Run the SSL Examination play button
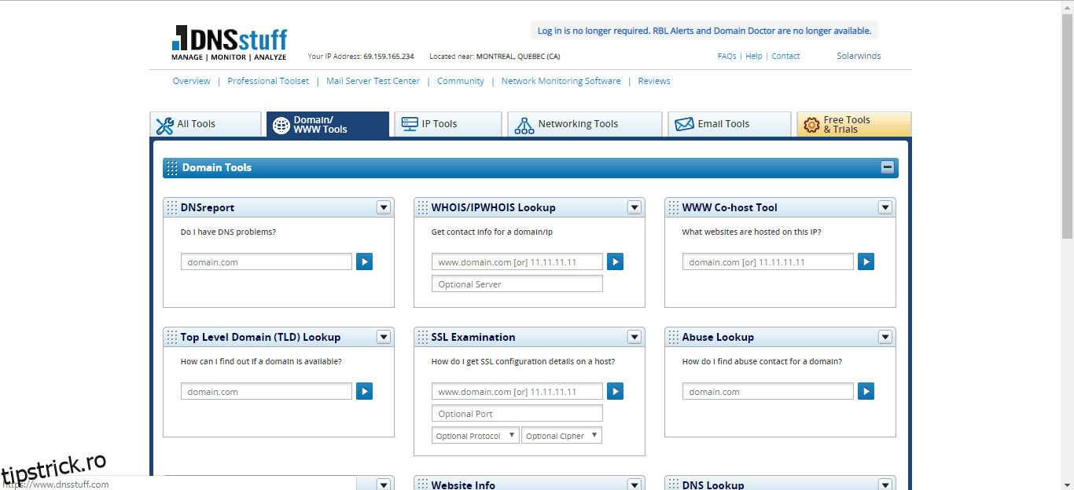This screenshot has height=490, width=1074. [615, 391]
